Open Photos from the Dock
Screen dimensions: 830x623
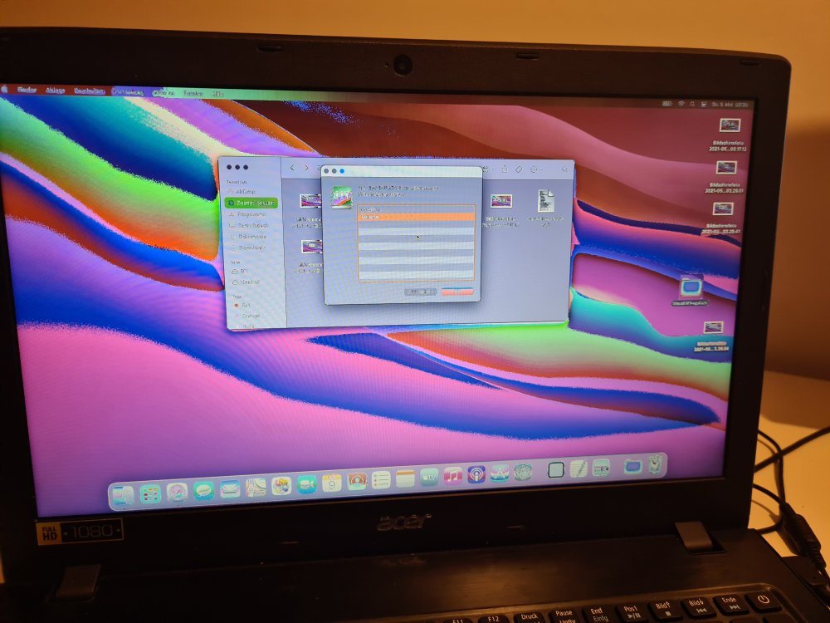click(x=281, y=485)
